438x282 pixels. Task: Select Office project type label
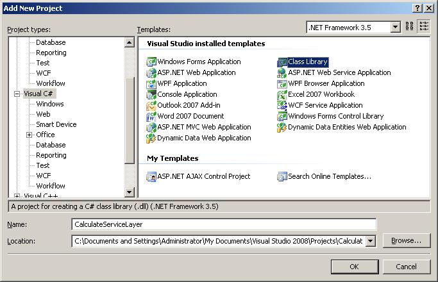(46, 135)
